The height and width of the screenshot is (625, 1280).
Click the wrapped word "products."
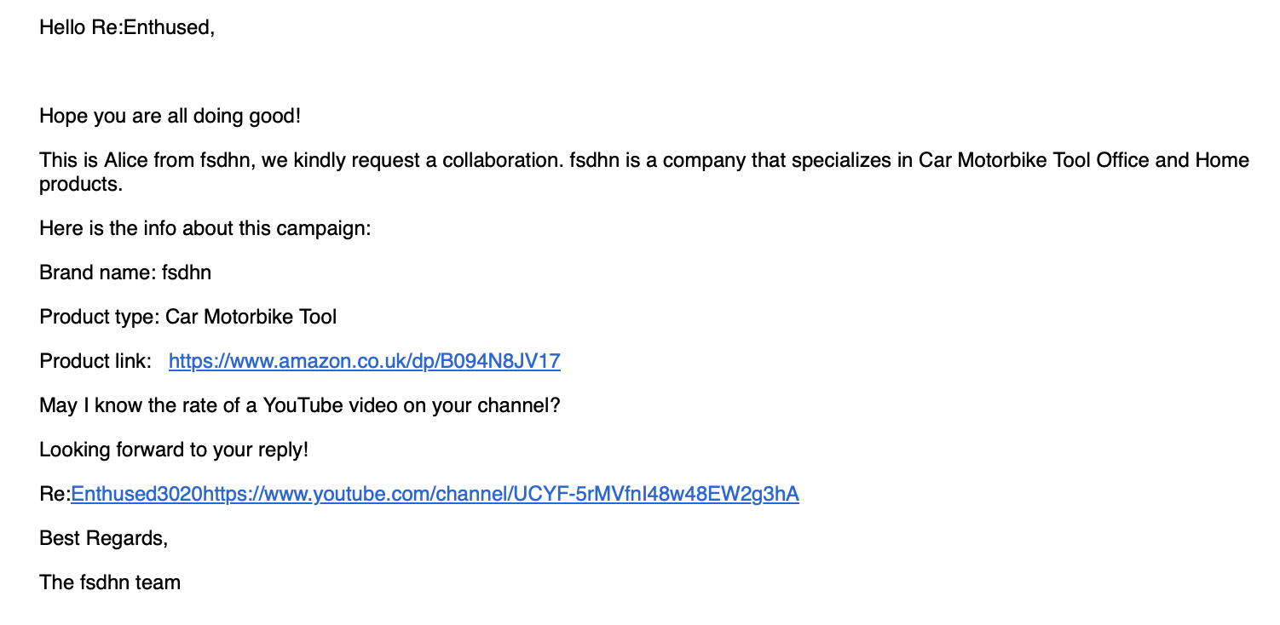click(81, 184)
